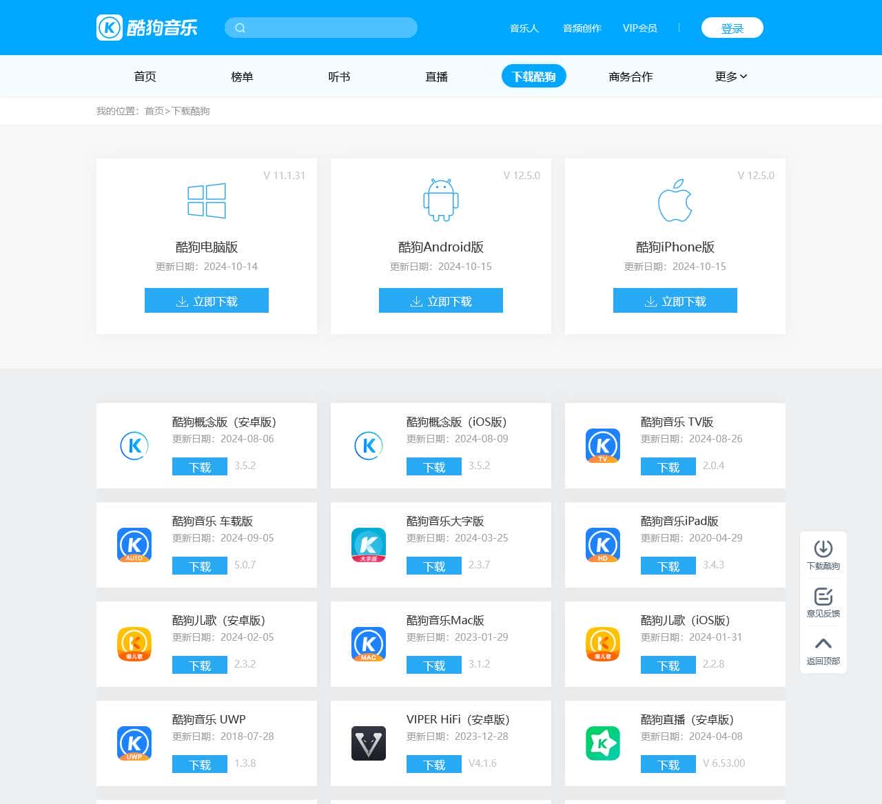This screenshot has height=804, width=882.
Task: Download 酷狗音乐 TV版
Action: (x=668, y=467)
